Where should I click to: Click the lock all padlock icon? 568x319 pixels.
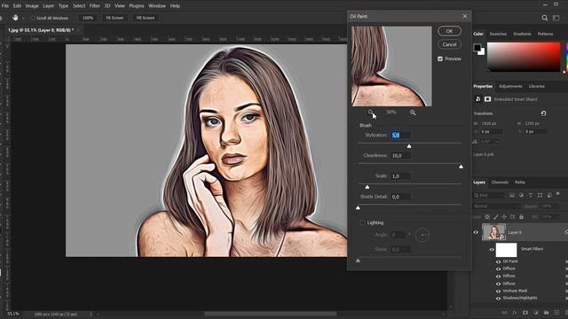521,216
